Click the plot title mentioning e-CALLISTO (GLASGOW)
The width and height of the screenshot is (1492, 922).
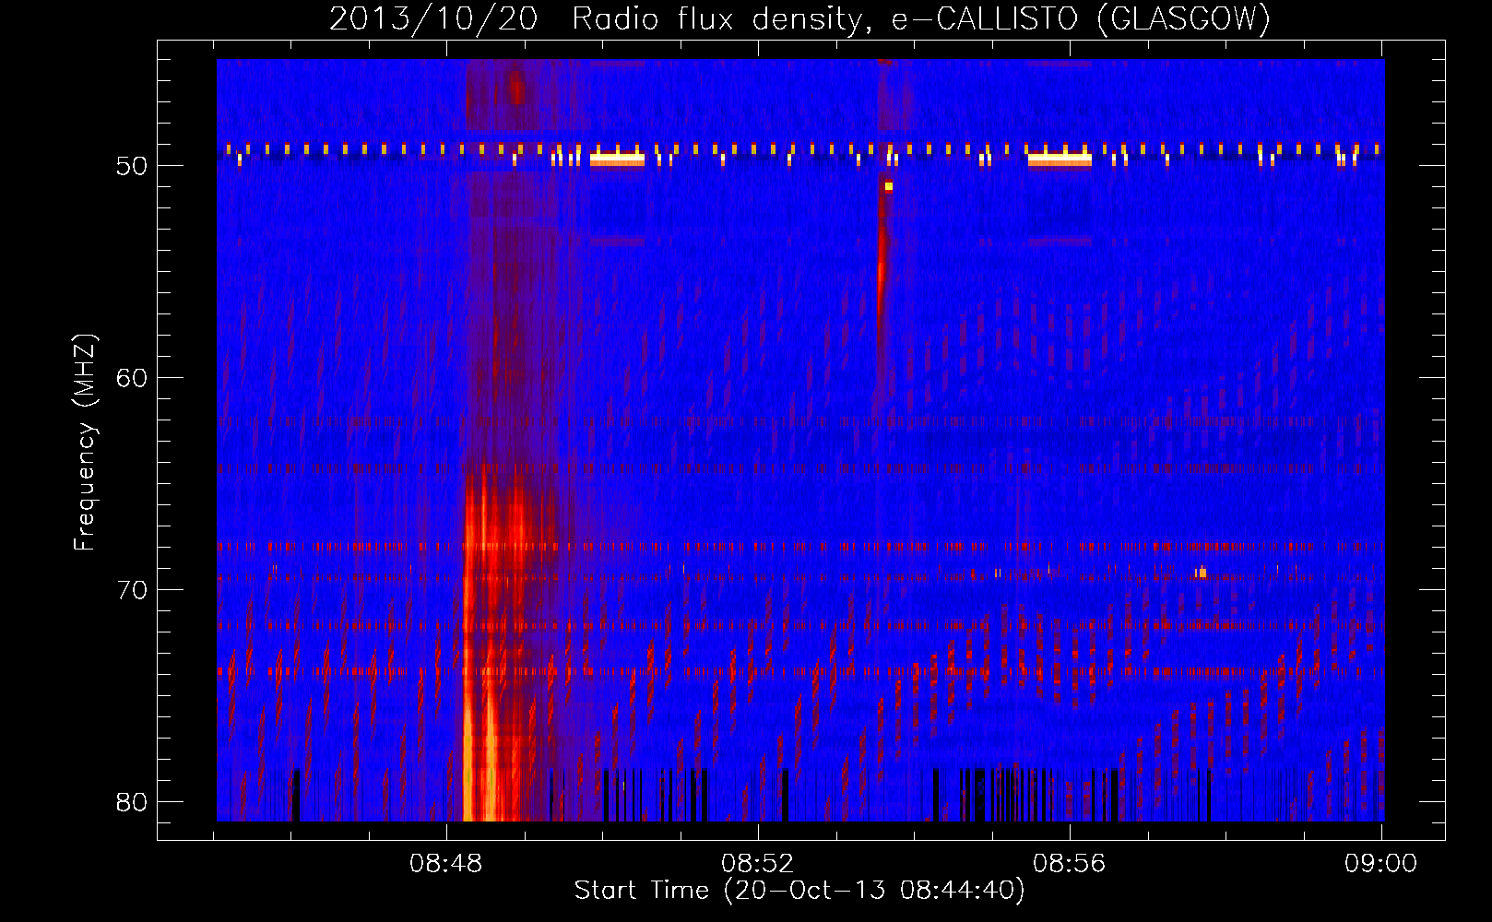[799, 18]
